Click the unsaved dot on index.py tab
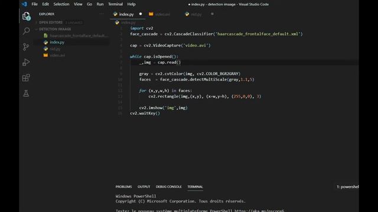The image size is (378, 212). pos(141,14)
